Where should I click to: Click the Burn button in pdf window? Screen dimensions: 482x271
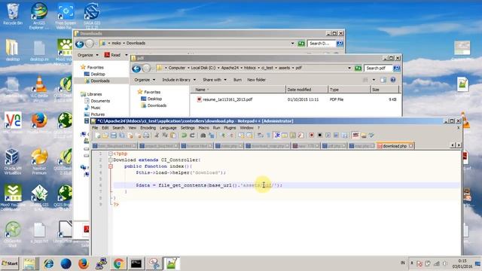[x=237, y=80]
